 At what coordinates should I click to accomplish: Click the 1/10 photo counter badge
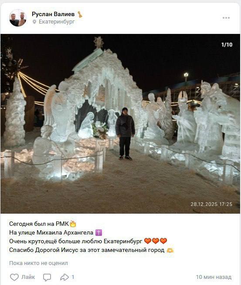(x=227, y=44)
